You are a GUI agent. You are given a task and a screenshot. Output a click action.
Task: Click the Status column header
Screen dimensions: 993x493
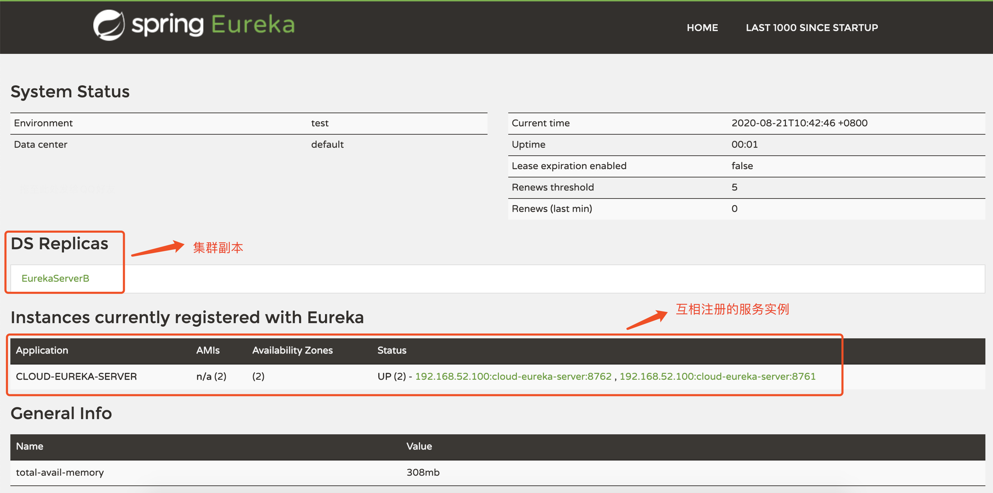pos(392,350)
